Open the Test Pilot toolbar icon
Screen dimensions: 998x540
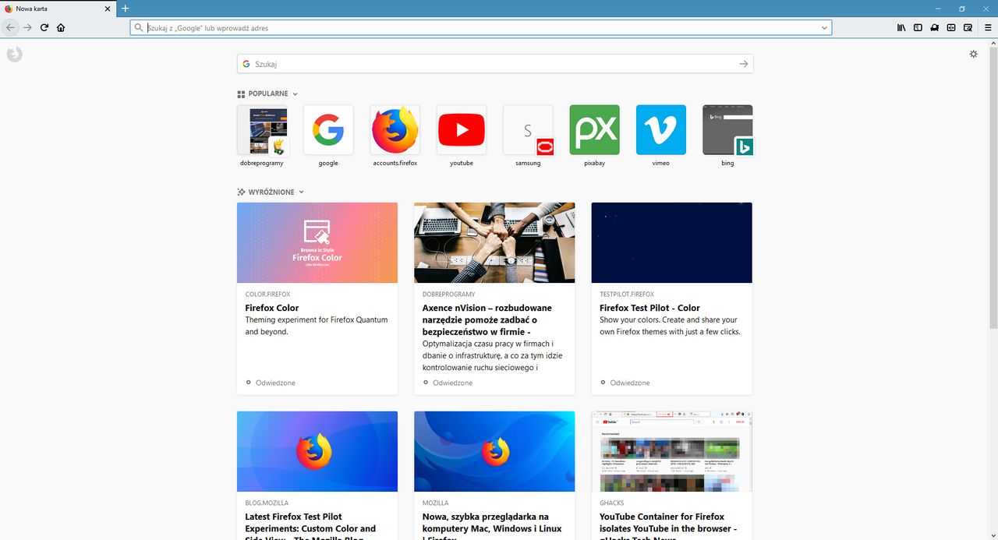[x=935, y=27]
